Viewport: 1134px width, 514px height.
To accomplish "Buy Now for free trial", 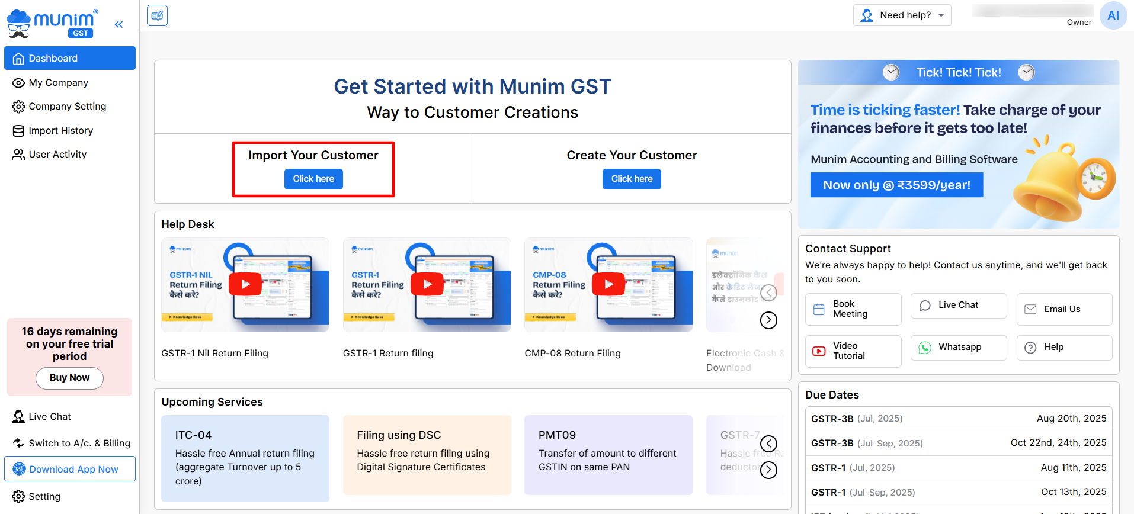I will pos(69,378).
